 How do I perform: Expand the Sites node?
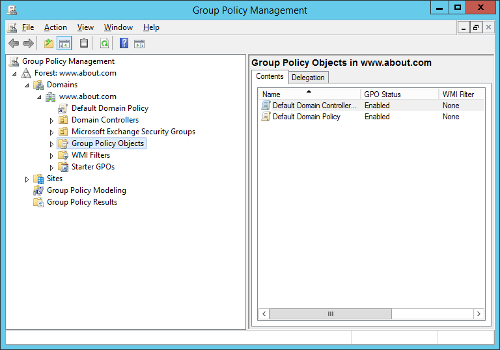click(x=27, y=179)
